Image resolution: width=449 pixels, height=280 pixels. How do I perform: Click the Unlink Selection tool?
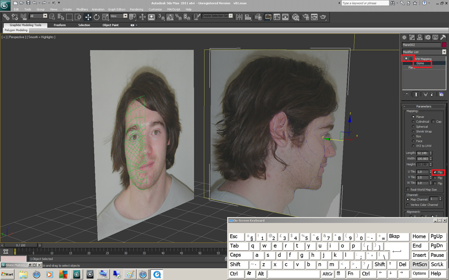coord(15,17)
